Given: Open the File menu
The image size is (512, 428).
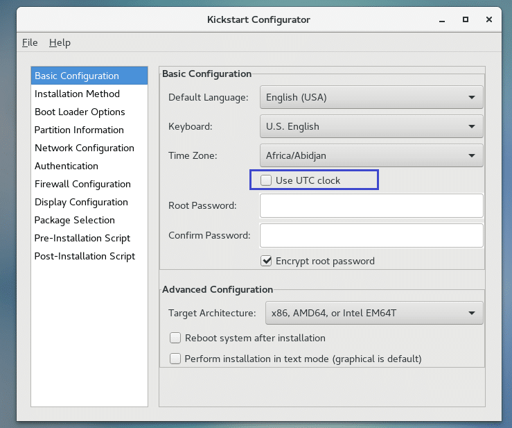Looking at the screenshot, I should click(30, 42).
